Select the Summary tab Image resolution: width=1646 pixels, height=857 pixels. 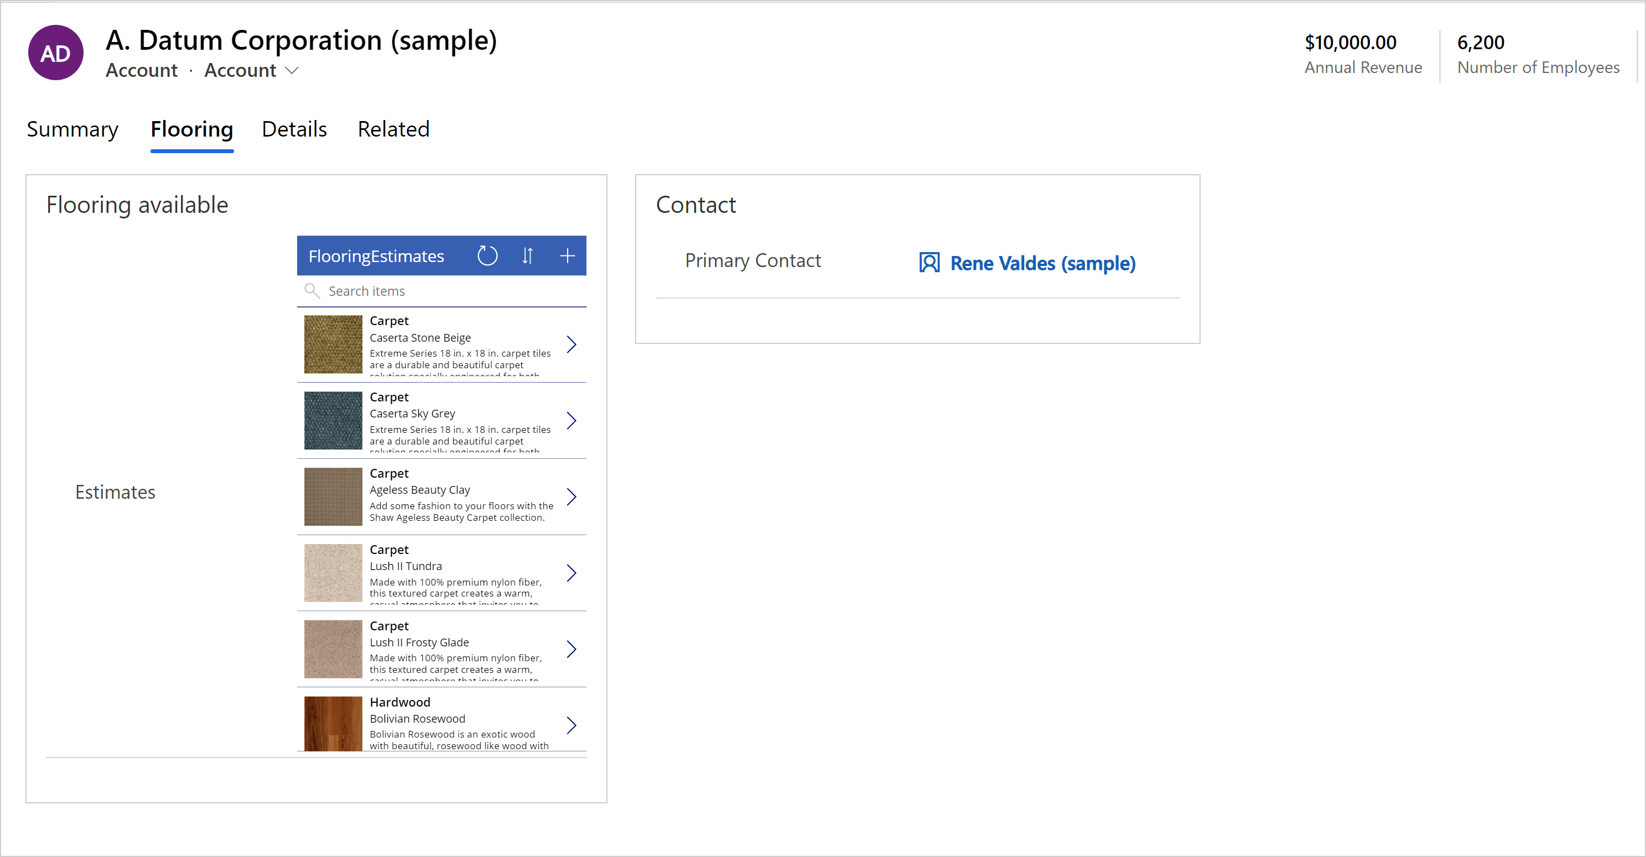coord(73,128)
